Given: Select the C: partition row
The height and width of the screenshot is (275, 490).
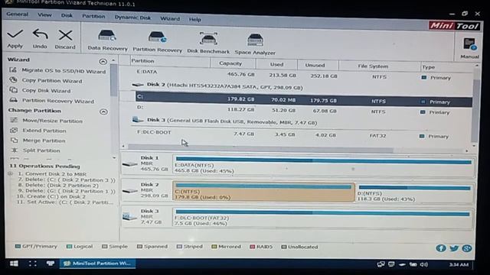Looking at the screenshot, I should [303, 99].
